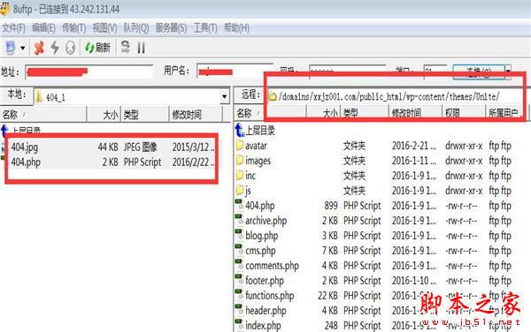
Task: Click the cms.php file icon
Action: pos(240,249)
